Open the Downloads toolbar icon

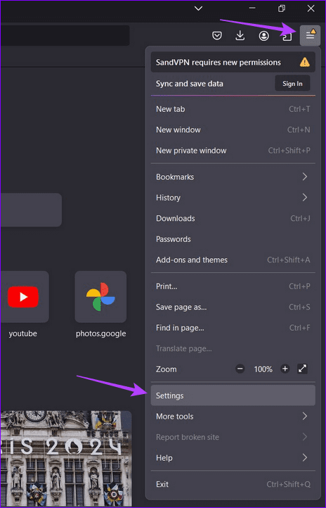240,36
